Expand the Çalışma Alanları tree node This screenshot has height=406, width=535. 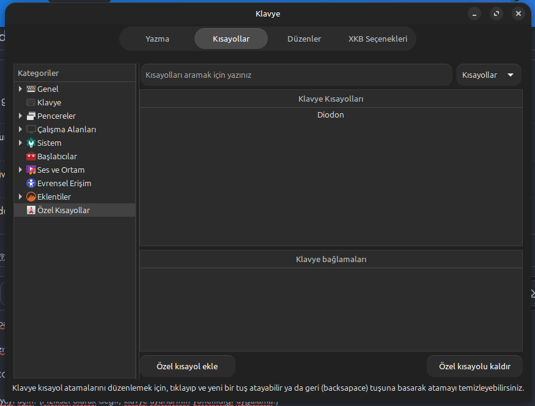click(20, 130)
